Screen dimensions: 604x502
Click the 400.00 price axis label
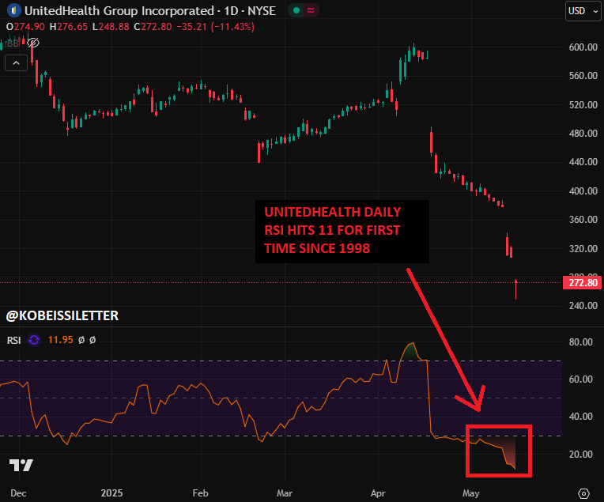(583, 191)
